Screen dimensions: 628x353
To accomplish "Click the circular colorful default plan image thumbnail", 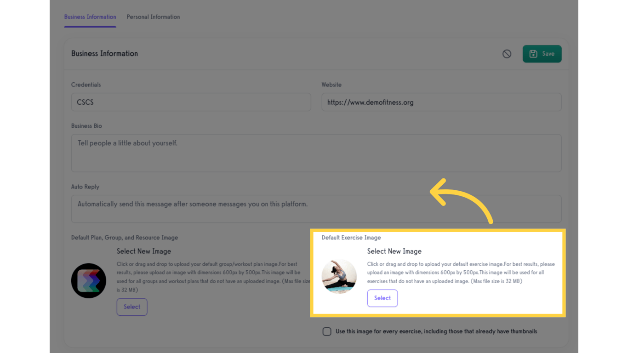I will [89, 280].
